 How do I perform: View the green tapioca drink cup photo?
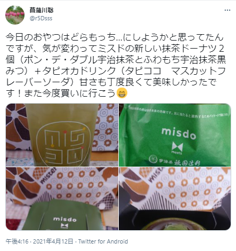[x=62, y=135]
